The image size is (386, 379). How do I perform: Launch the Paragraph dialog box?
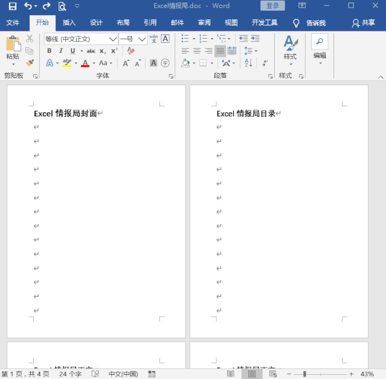point(270,76)
